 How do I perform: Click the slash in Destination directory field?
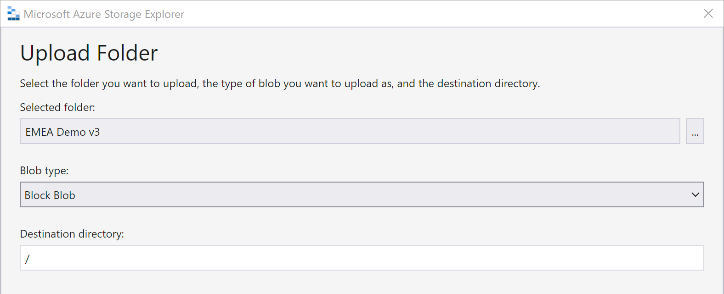pos(28,259)
